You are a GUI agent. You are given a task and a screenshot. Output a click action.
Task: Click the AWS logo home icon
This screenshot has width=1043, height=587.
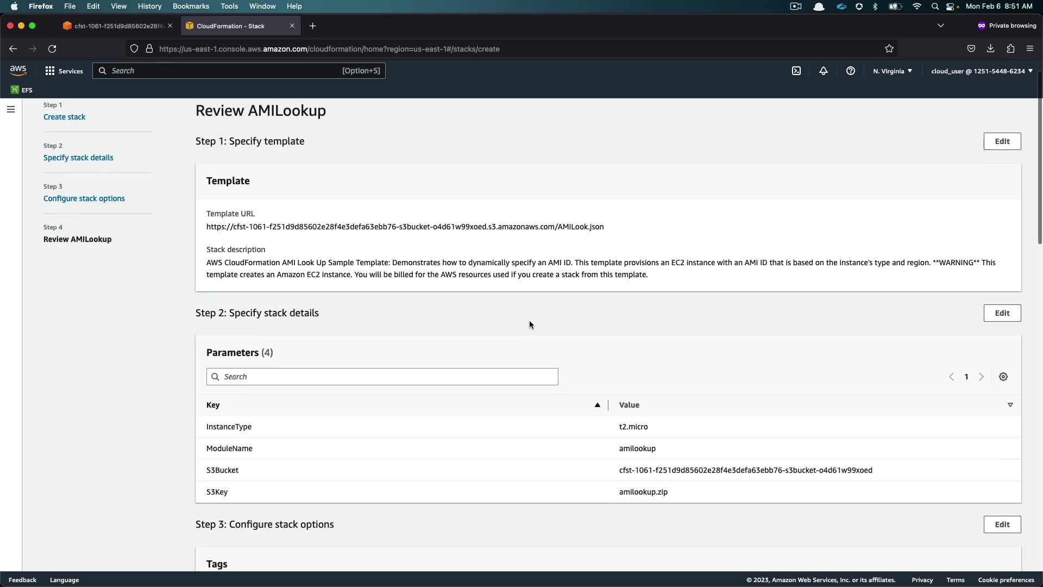[x=18, y=71]
